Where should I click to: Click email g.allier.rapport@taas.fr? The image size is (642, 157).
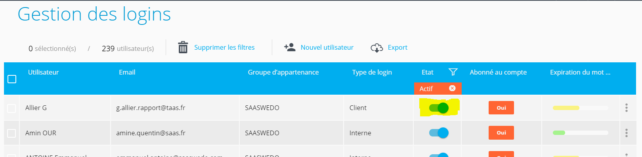(x=151, y=108)
